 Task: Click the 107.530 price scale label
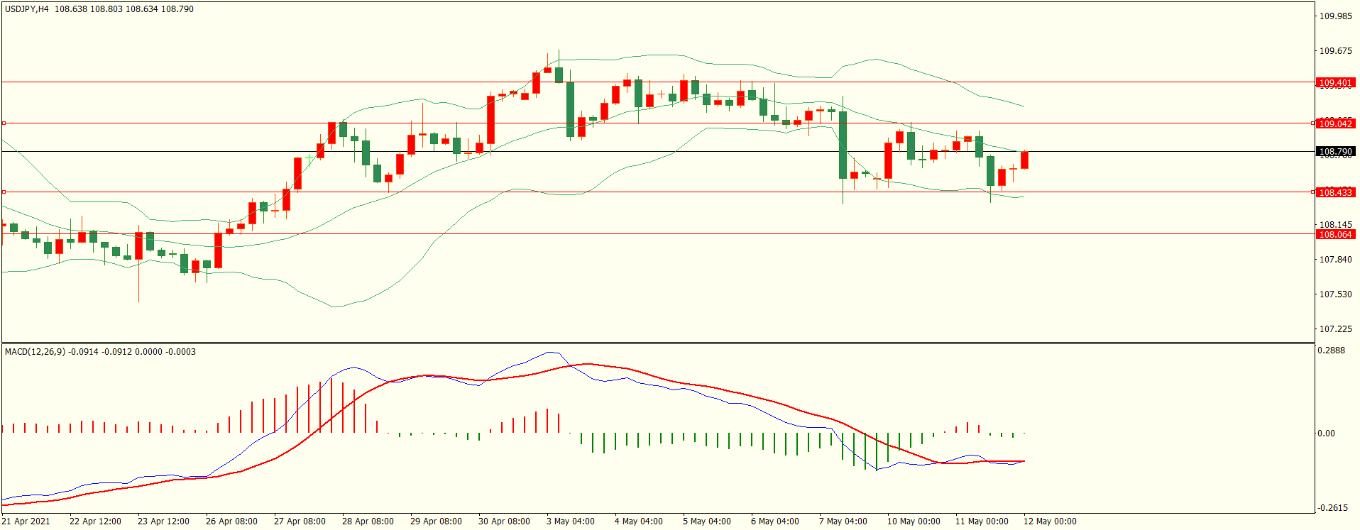coord(1334,294)
